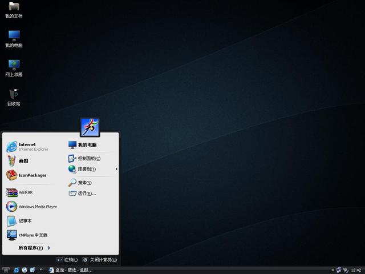The height and width of the screenshot is (274, 365).
Task: Select 我的电脑 in the Start menu right column
Action: [x=87, y=145]
